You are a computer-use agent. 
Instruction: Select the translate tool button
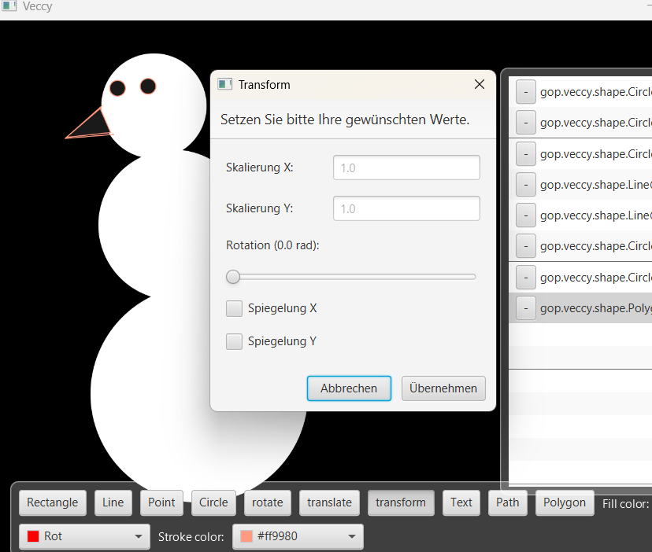pos(330,502)
